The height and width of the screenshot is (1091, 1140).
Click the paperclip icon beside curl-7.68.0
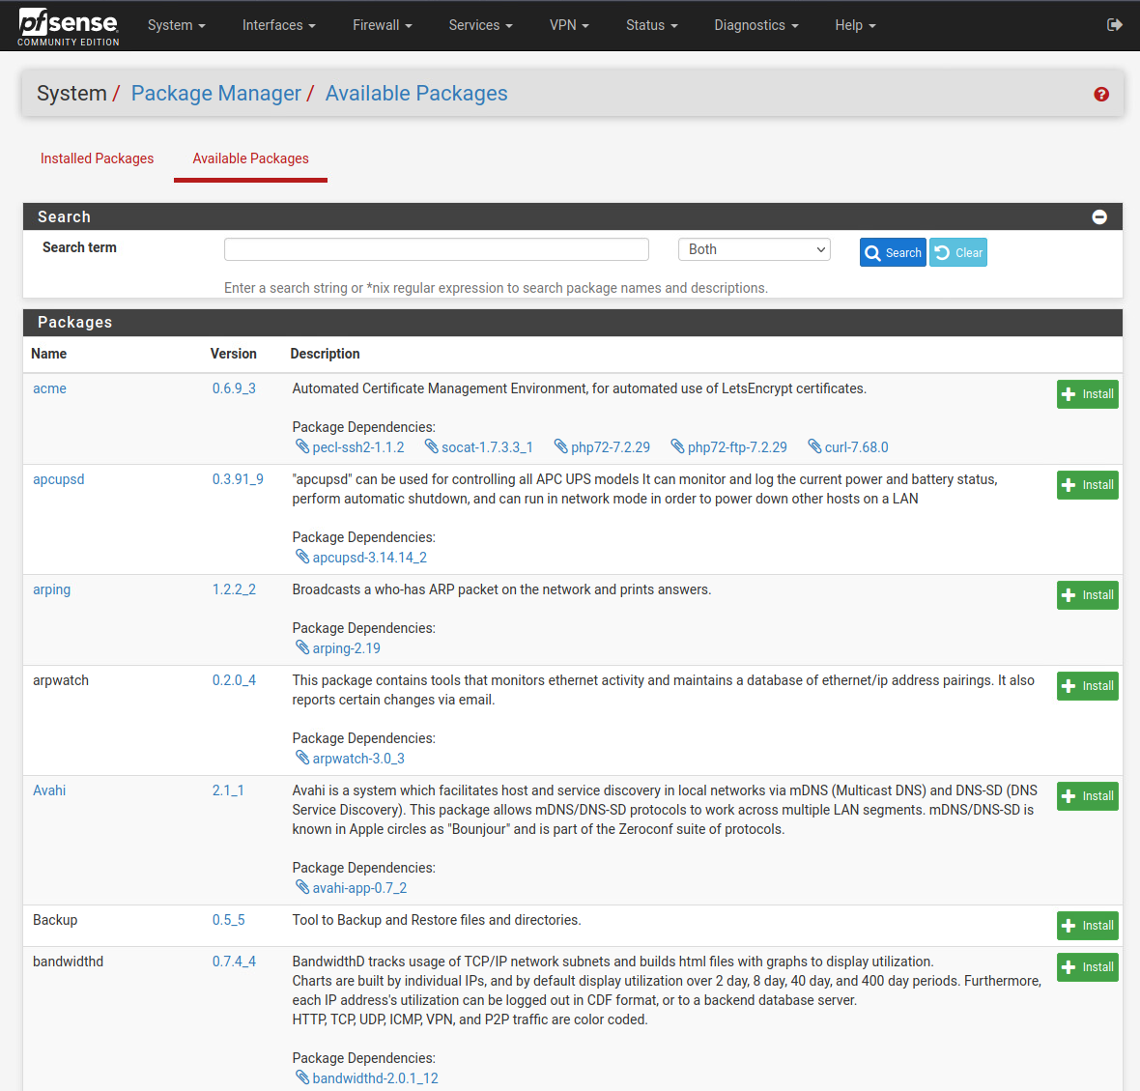point(815,446)
